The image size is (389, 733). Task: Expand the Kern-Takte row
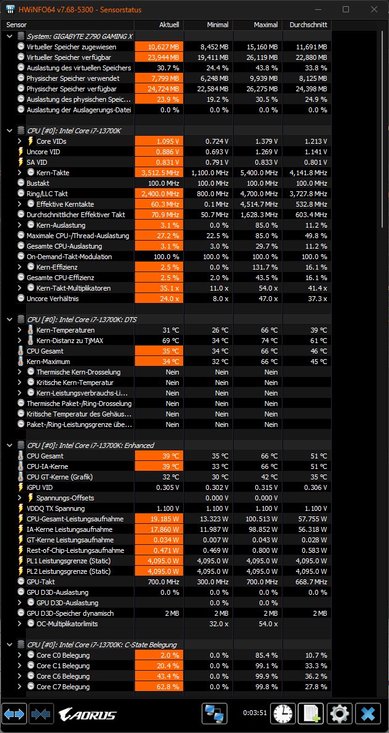[x=20, y=173]
